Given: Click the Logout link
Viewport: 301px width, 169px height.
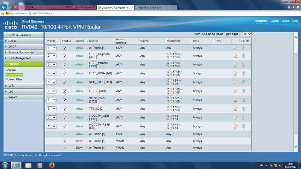Looking at the screenshot, I should pos(275,21).
